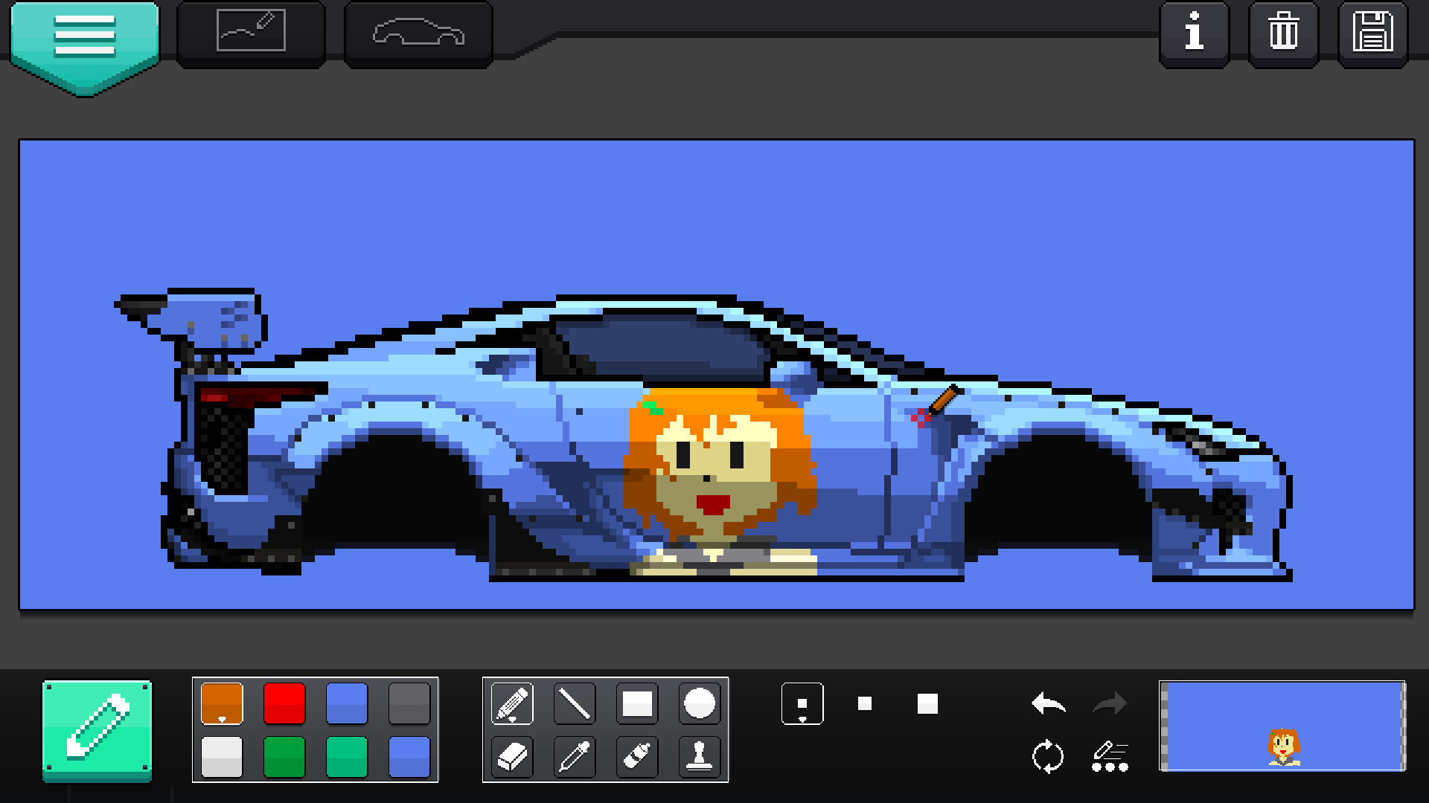Select the Pencil drawing tool

[x=512, y=703]
